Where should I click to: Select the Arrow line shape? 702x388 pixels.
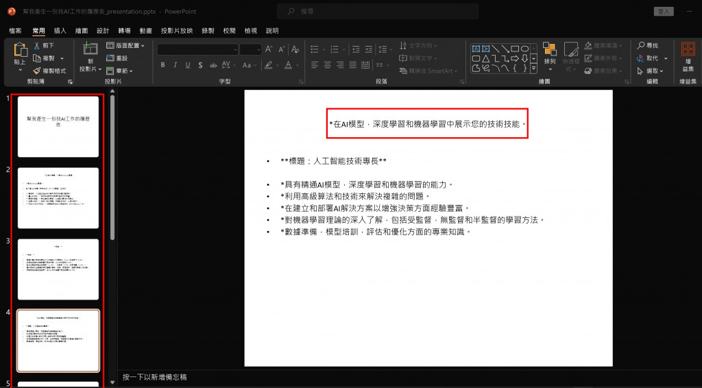(x=505, y=49)
